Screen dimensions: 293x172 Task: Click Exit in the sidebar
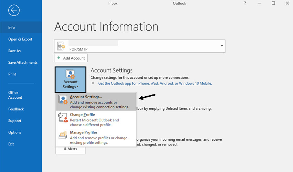tap(11, 144)
